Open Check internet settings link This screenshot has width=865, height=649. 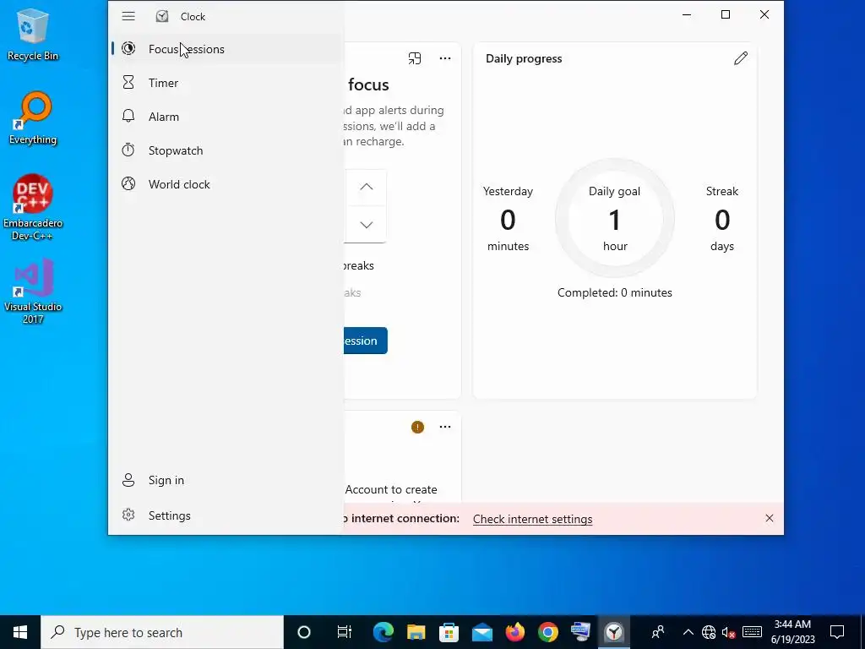532,520
